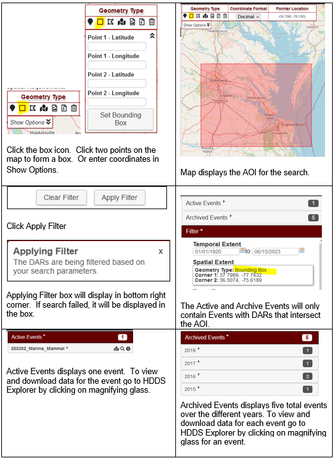Open the Decimal coordinate format dropdown
Viewport: 334px width, 458px height.
[x=248, y=17]
